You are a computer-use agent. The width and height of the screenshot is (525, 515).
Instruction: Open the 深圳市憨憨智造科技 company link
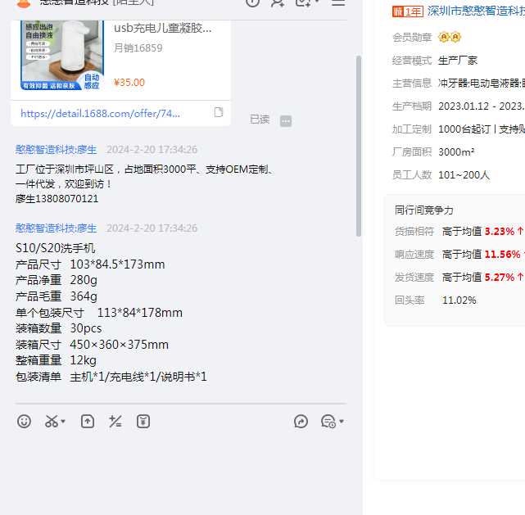tap(475, 11)
